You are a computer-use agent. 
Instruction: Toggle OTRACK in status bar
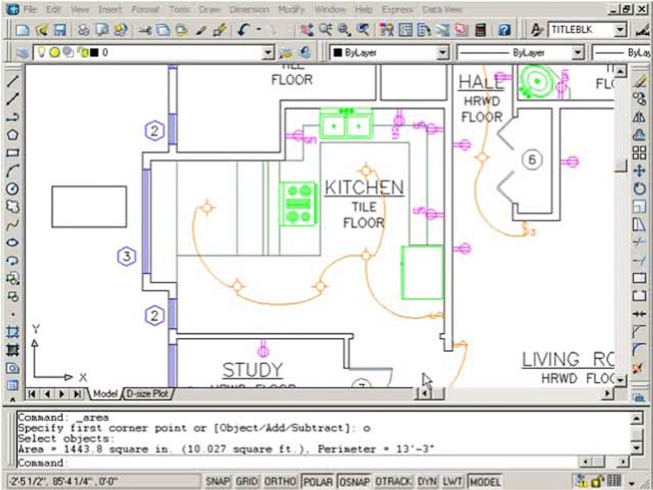[x=392, y=482]
